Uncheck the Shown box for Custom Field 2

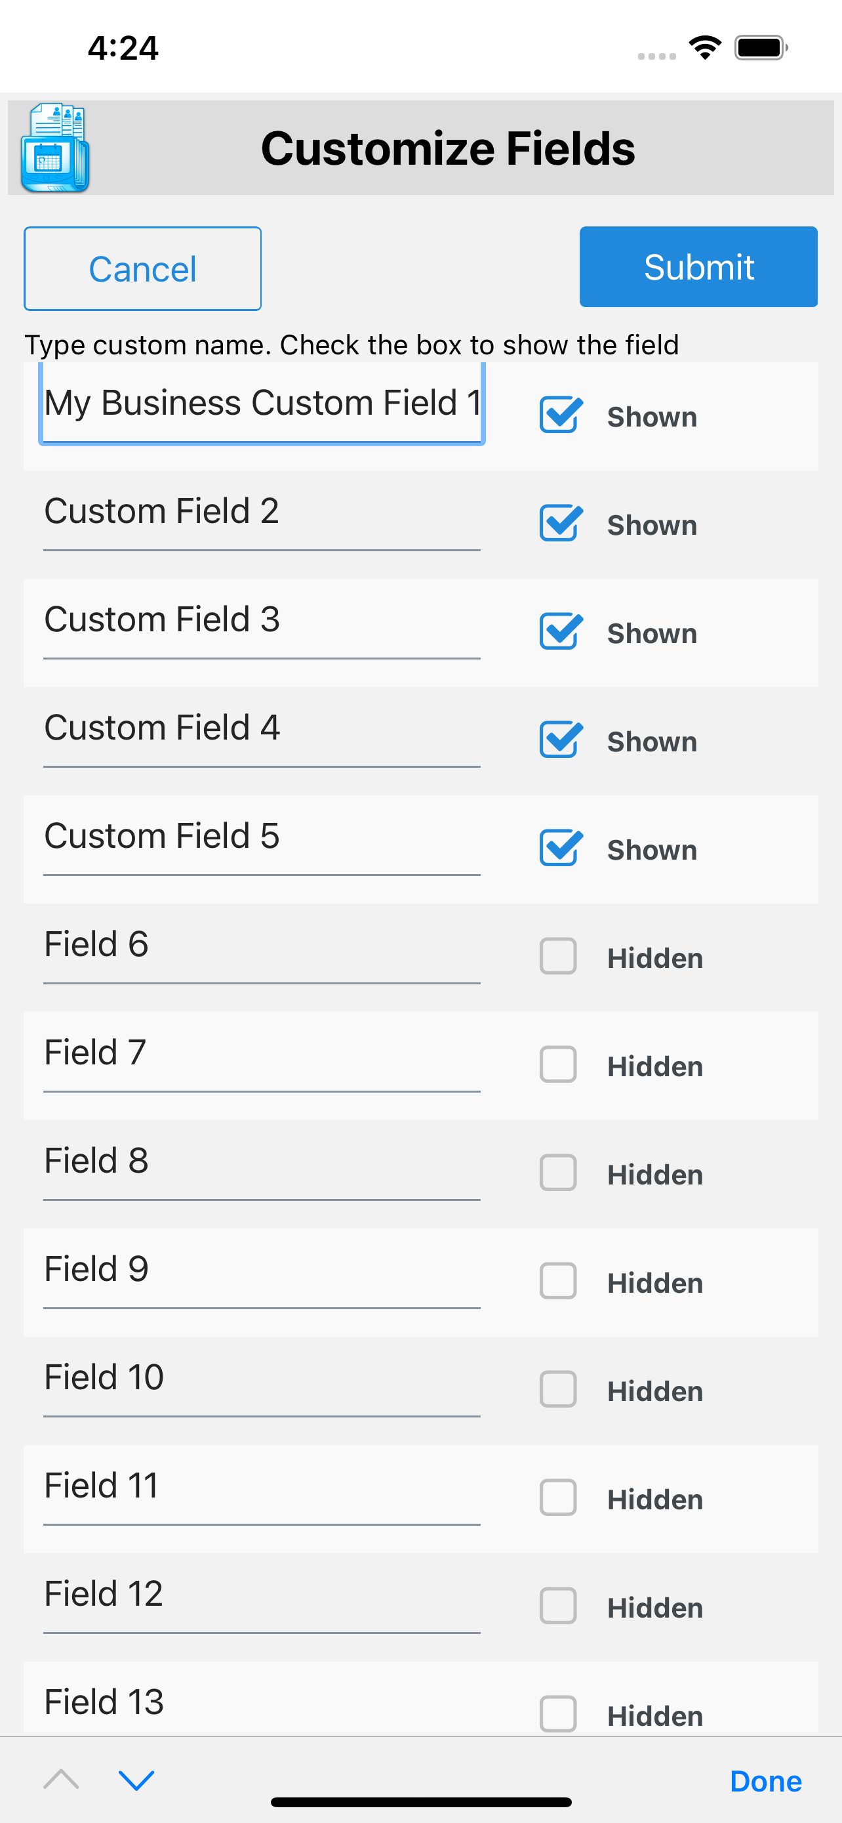(561, 524)
